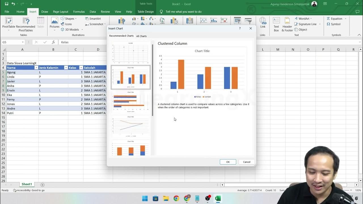The image size is (363, 204).
Task: Insert a Line sparkline
Action: click(203, 21)
